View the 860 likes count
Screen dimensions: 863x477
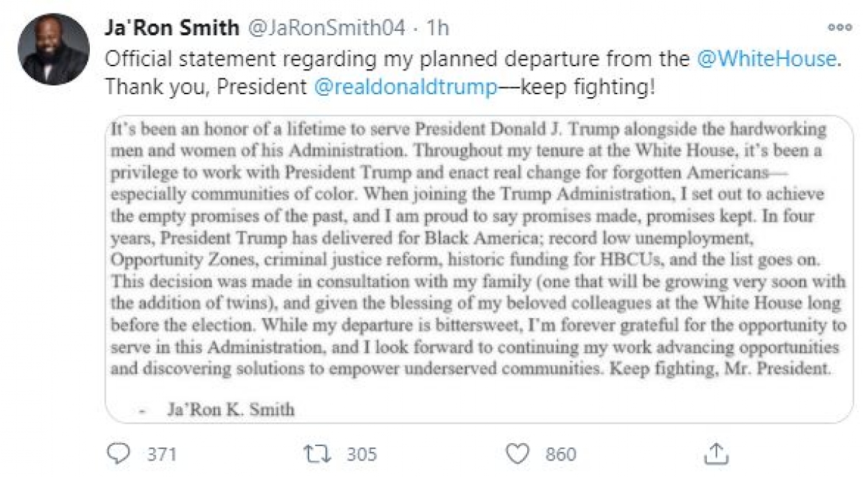561,455
